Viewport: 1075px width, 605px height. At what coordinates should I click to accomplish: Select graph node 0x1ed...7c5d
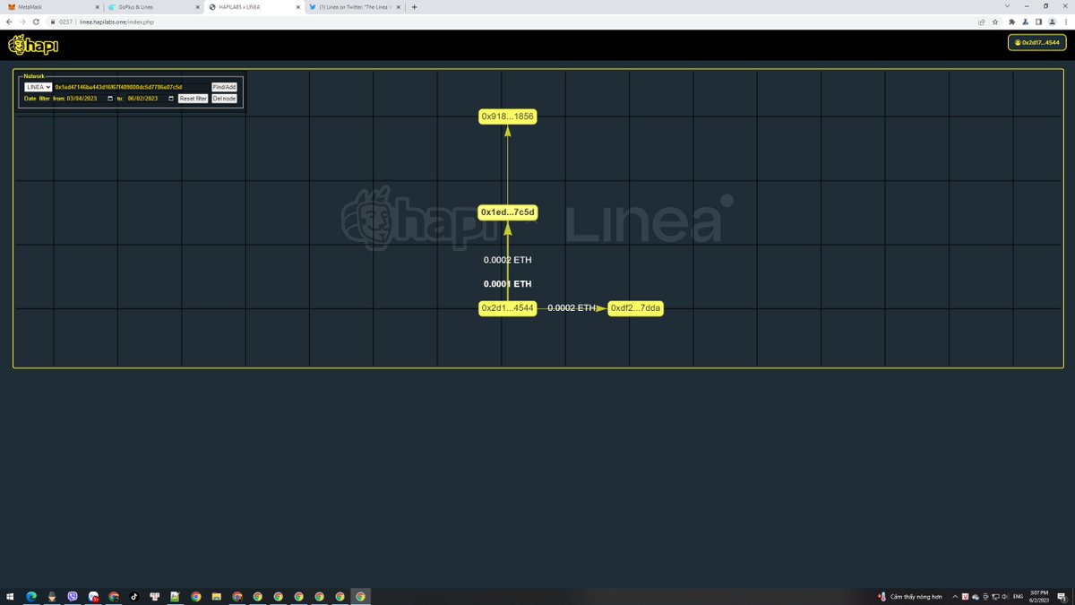point(508,212)
